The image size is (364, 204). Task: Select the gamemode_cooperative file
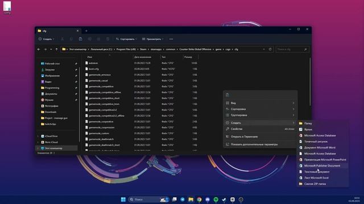pos(101,122)
